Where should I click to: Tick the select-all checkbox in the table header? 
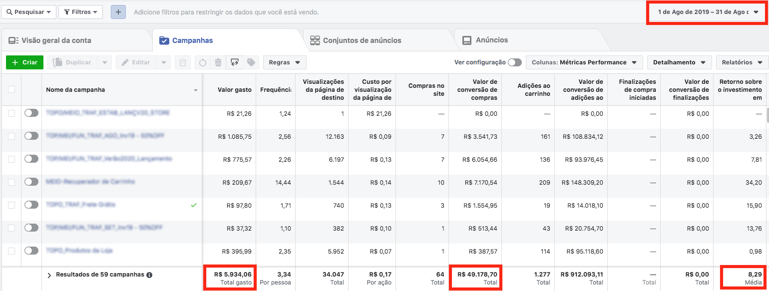coord(11,89)
